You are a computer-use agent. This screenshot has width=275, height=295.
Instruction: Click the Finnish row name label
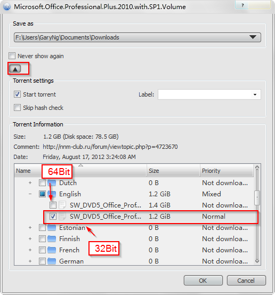tap(69, 239)
